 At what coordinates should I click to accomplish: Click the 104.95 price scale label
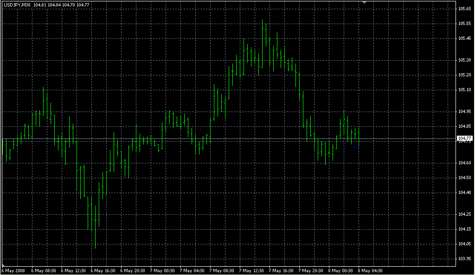pos(464,112)
